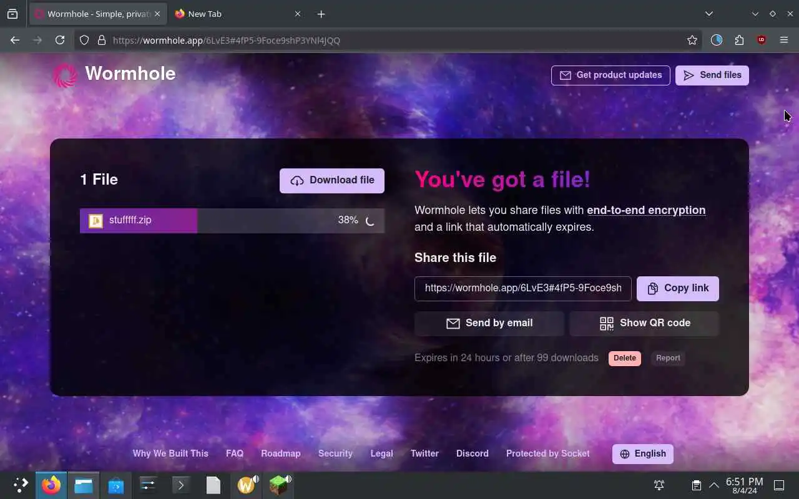Open the Twitter footer link

[x=424, y=453]
